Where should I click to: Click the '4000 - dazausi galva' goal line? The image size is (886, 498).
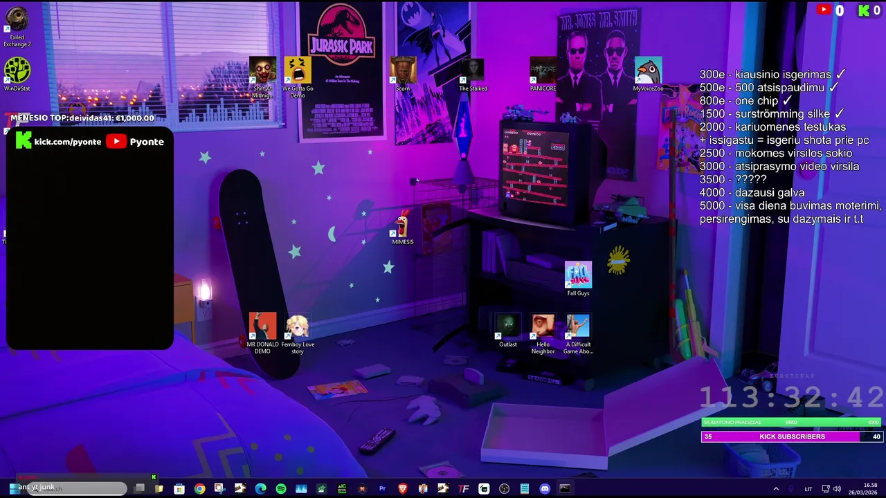pyautogui.click(x=752, y=192)
